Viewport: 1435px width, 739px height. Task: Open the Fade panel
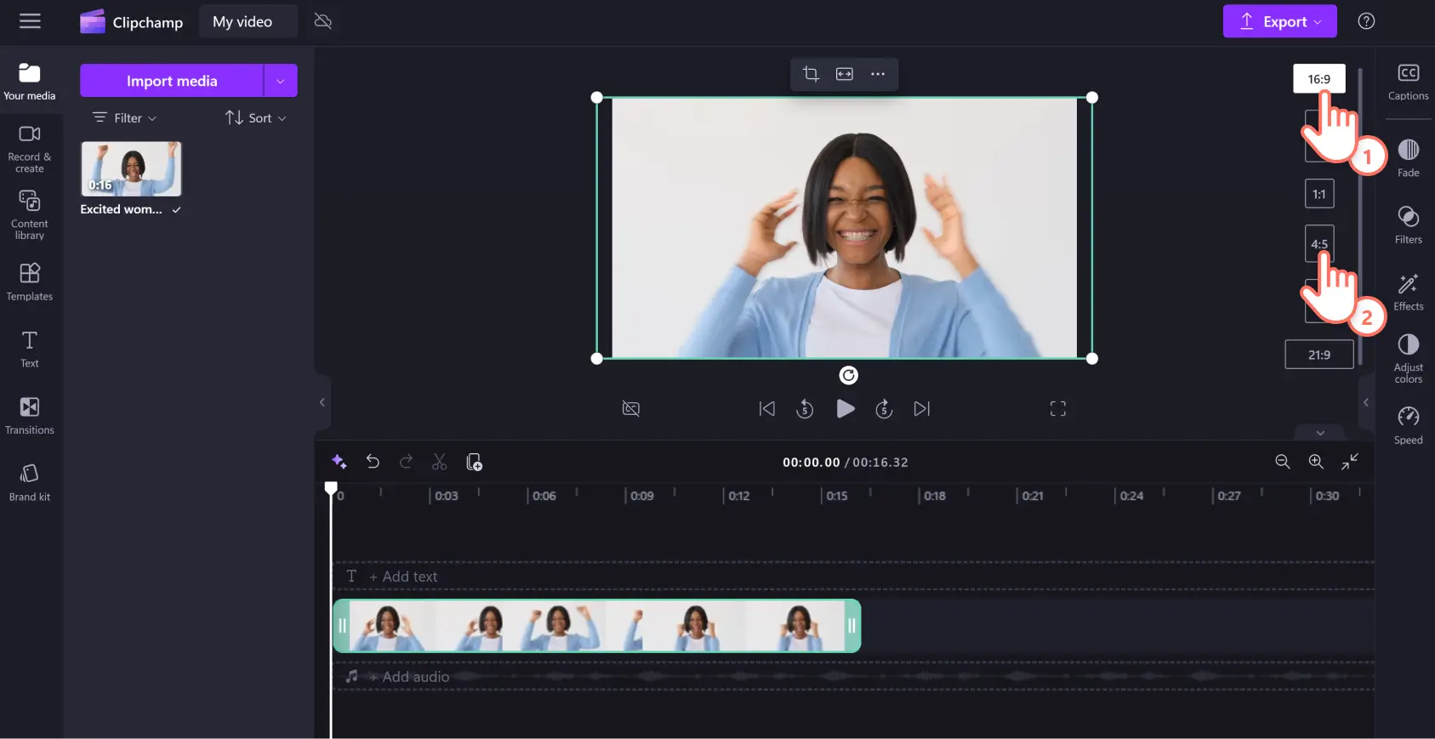(x=1409, y=158)
